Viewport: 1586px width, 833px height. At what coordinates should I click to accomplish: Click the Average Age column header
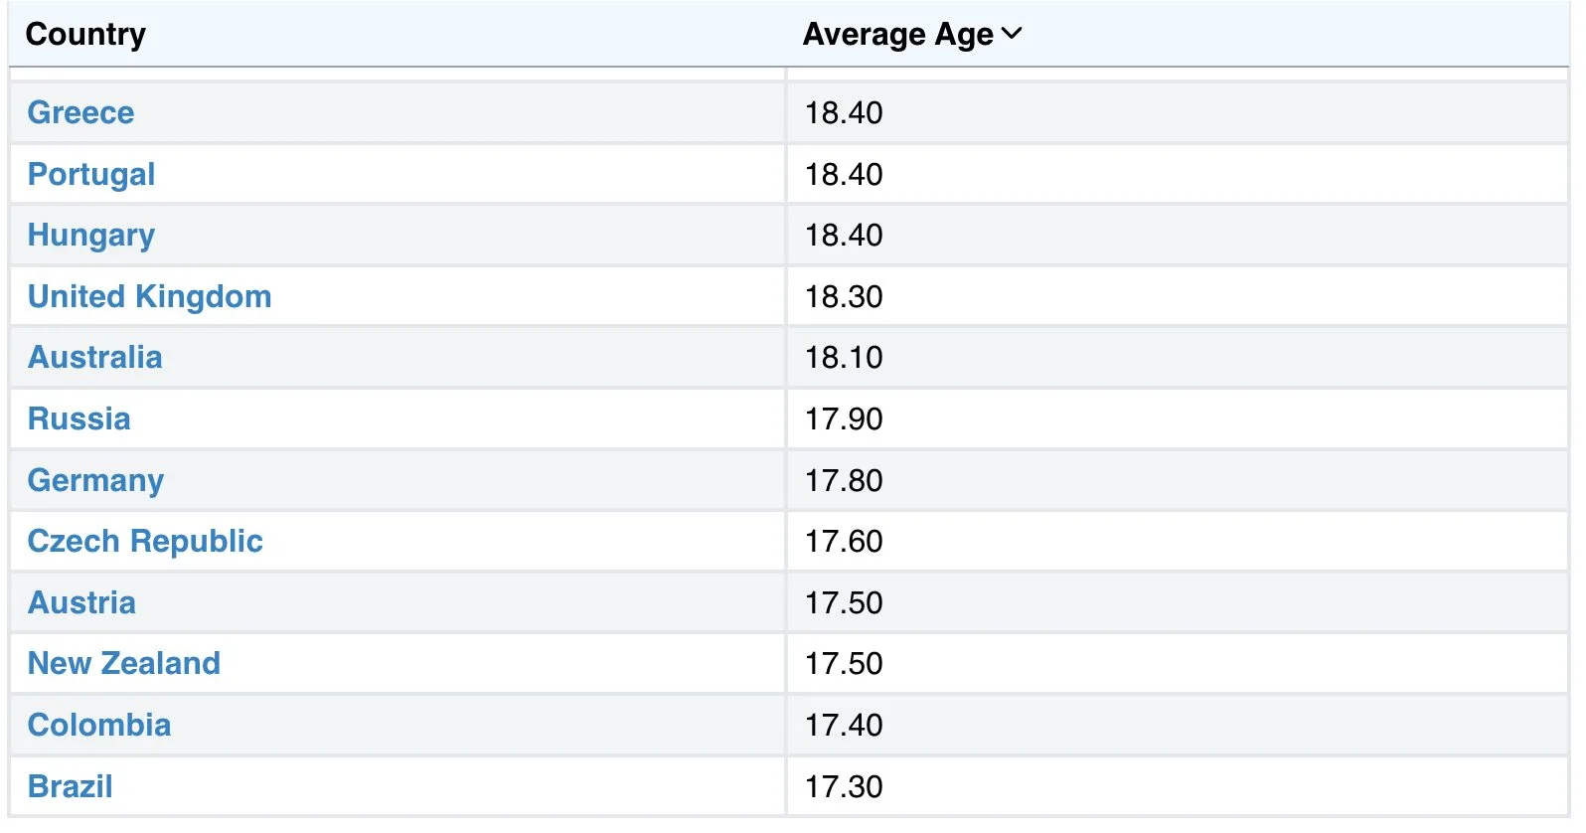[897, 34]
